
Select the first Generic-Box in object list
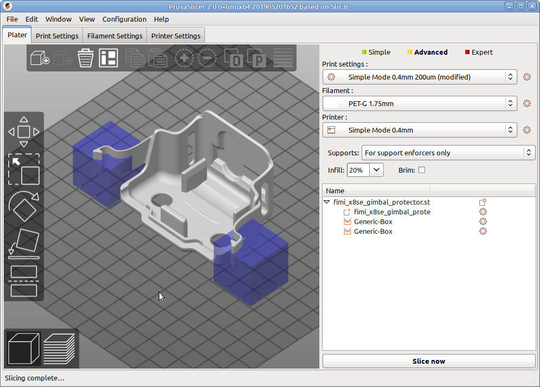coord(373,221)
